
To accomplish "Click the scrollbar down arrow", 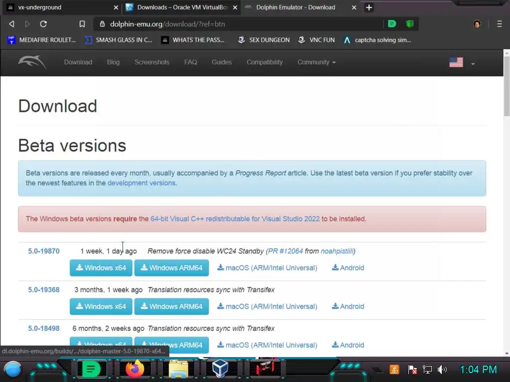I will [x=507, y=354].
